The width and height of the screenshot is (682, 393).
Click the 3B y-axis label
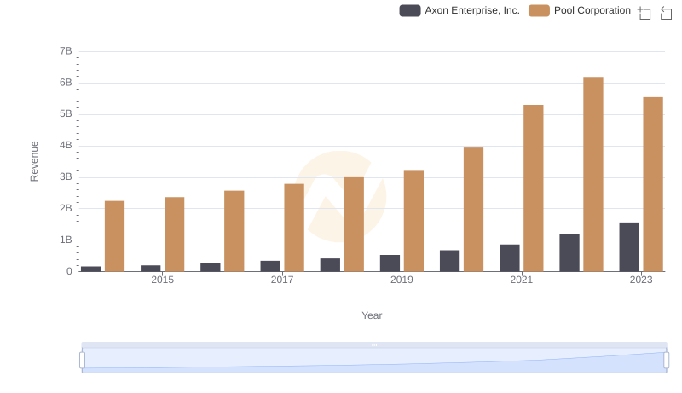point(66,177)
